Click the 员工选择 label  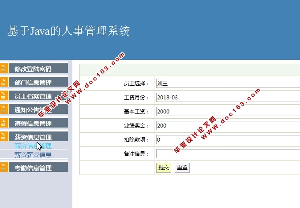coord(136,83)
